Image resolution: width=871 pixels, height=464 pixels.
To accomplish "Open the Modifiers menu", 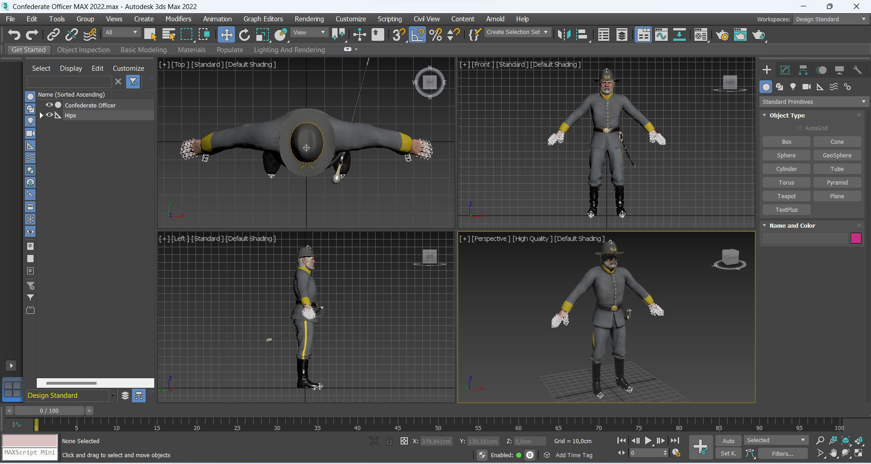I will (178, 19).
